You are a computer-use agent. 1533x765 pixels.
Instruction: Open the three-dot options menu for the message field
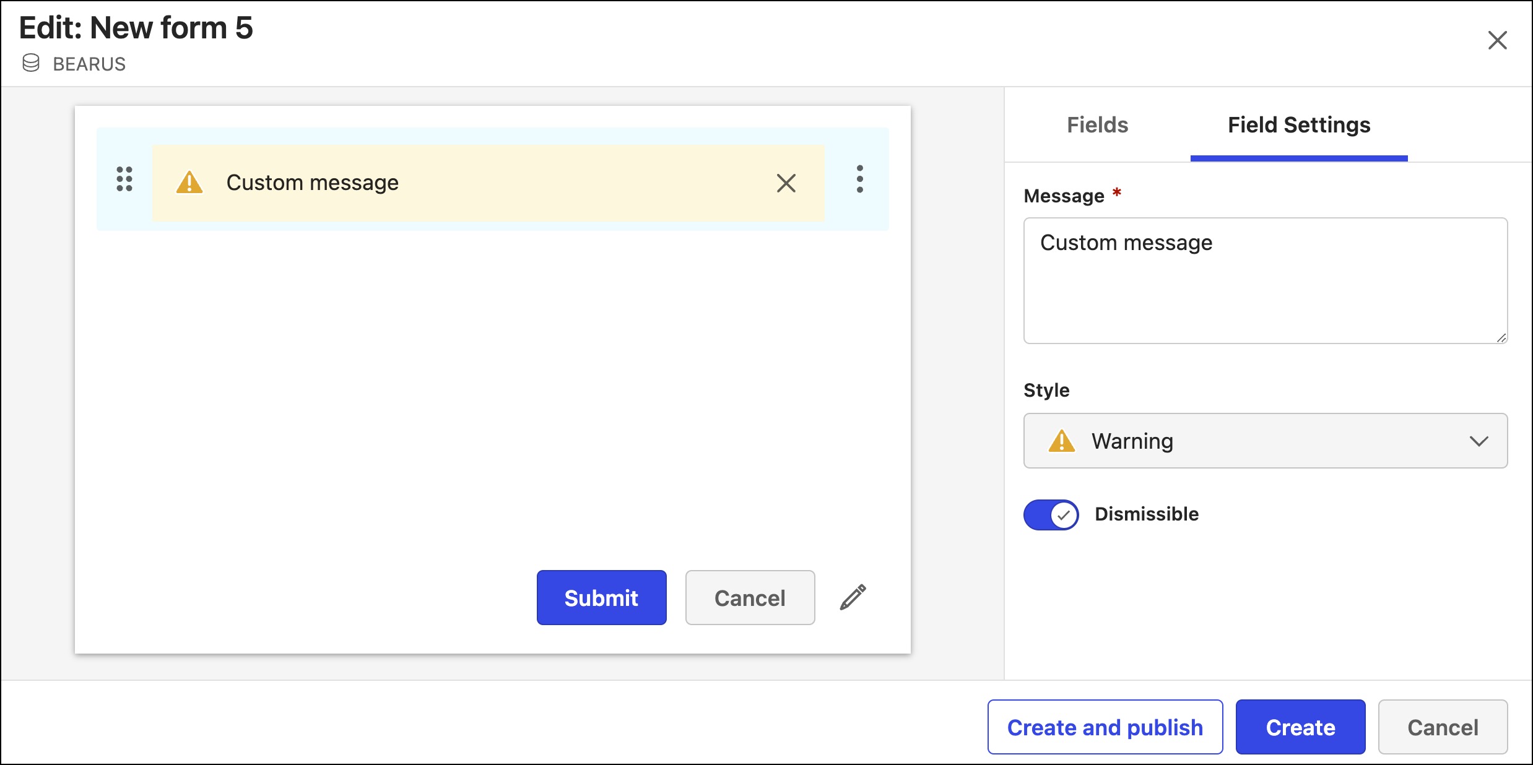pos(860,179)
